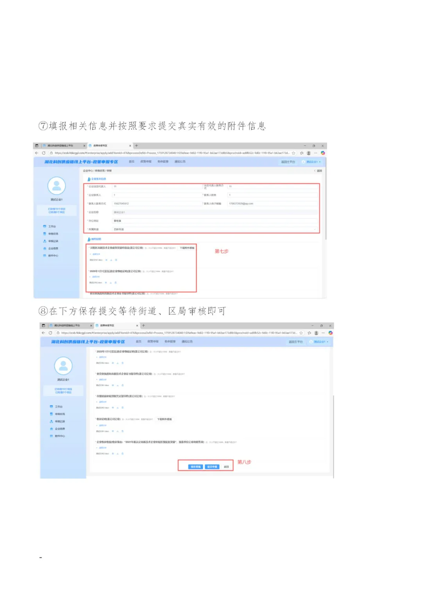Click the 联系人电子邮箱 input field
The width and height of the screenshot is (422, 597).
tap(272, 204)
